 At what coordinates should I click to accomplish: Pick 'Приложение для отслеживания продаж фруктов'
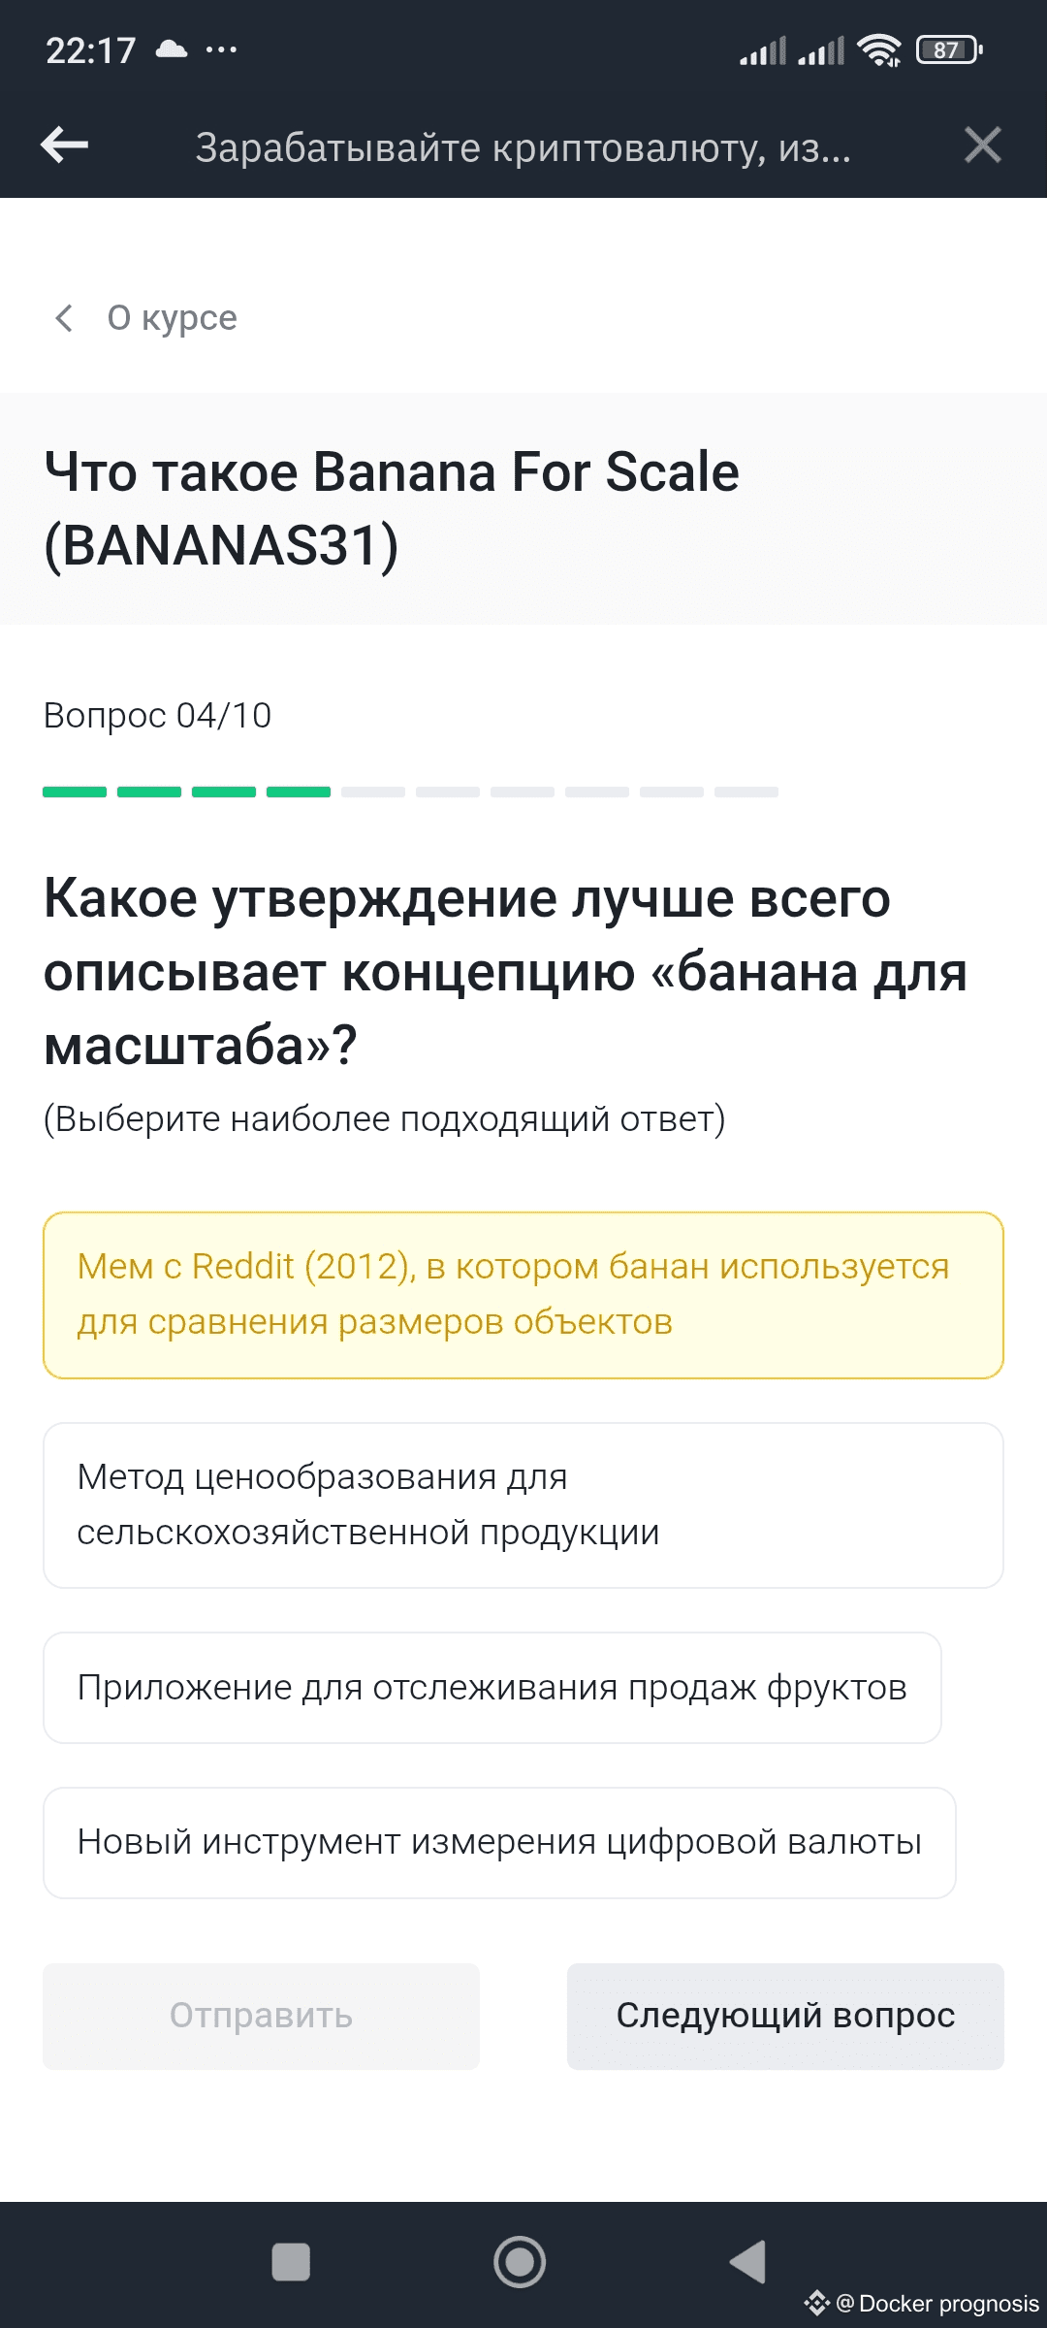[x=492, y=1688]
